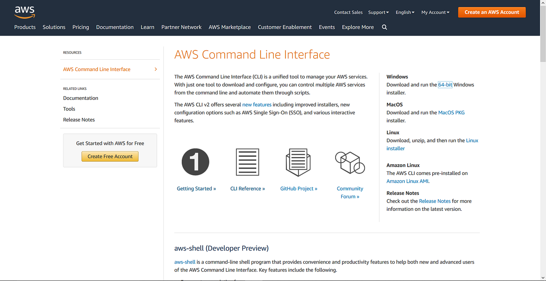The height and width of the screenshot is (281, 546).
Task: Click Create an AWS Account button
Action: 492,12
